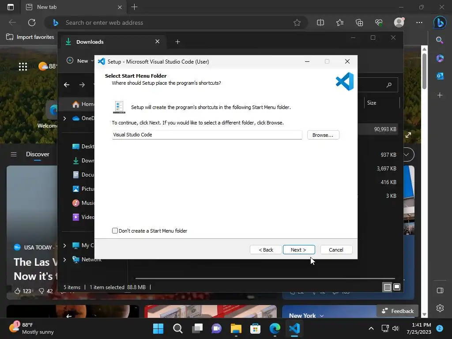Open Edge sidebar settings gear

[x=440, y=308]
